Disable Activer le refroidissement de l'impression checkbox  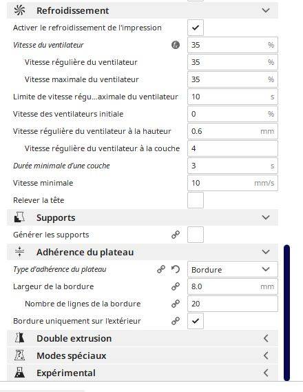[x=196, y=28]
